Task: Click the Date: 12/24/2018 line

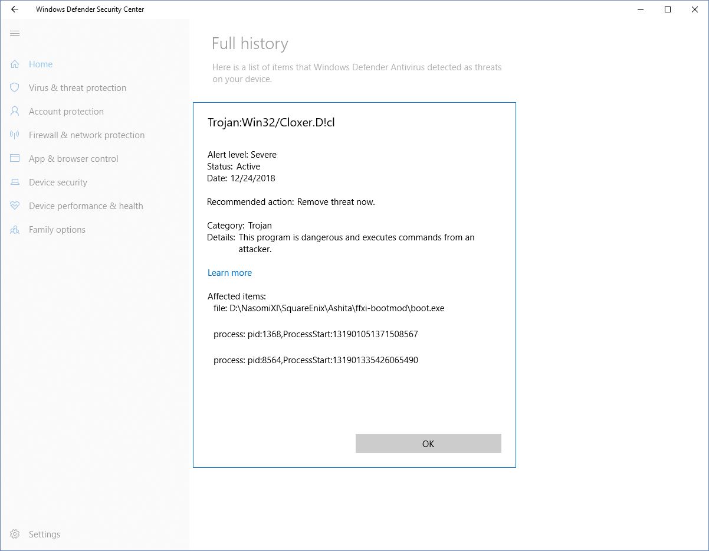Action: pyautogui.click(x=241, y=178)
